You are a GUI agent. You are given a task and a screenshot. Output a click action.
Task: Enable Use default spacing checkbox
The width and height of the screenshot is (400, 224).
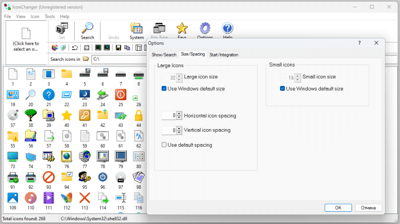tap(164, 145)
